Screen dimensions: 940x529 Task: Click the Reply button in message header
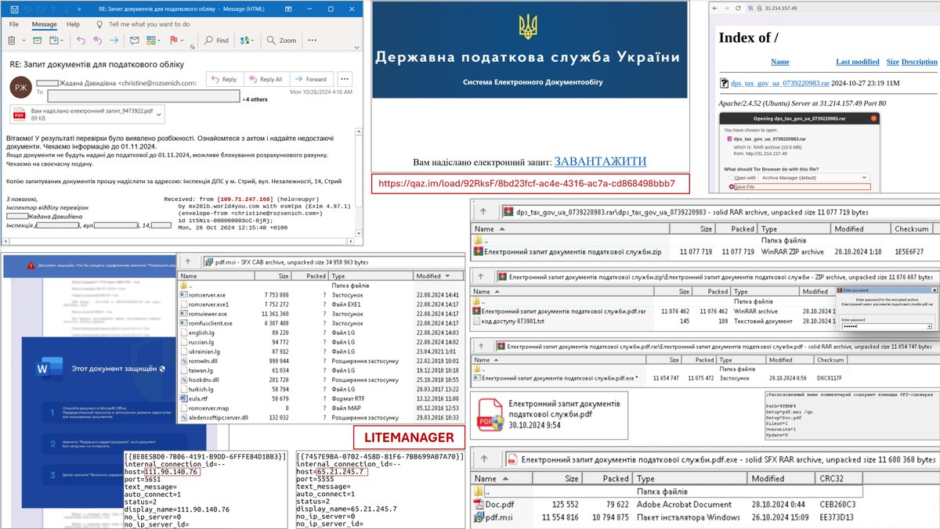tap(225, 79)
